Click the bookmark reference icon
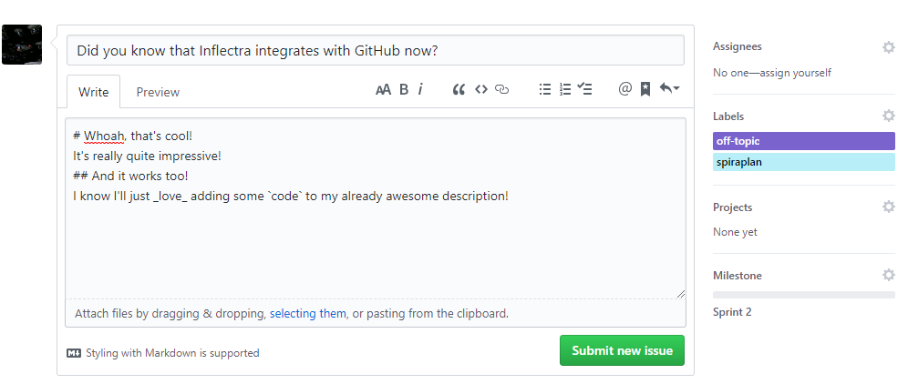This screenshot has width=908, height=384. tap(645, 89)
